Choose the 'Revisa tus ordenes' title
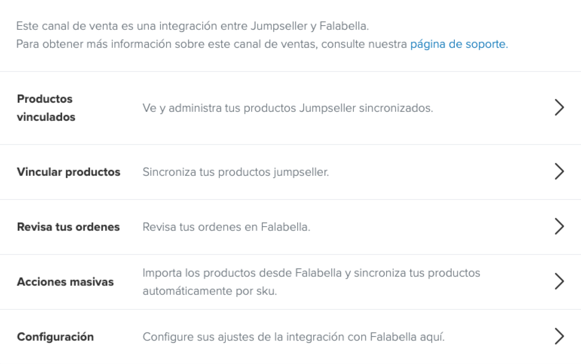The width and height of the screenshot is (581, 364). coord(68,227)
